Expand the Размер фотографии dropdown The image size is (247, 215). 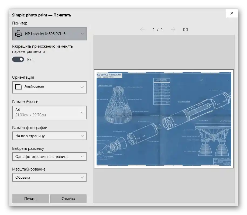click(49, 136)
